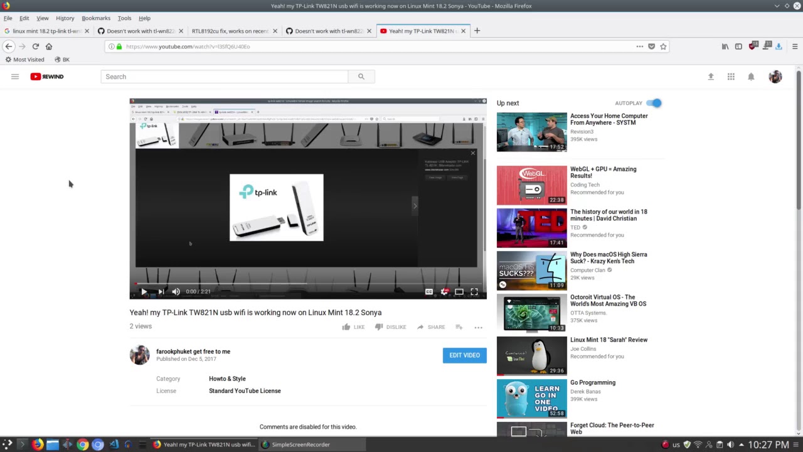Open a new Firefox tab with plus
This screenshot has height=452, width=803.
click(477, 31)
